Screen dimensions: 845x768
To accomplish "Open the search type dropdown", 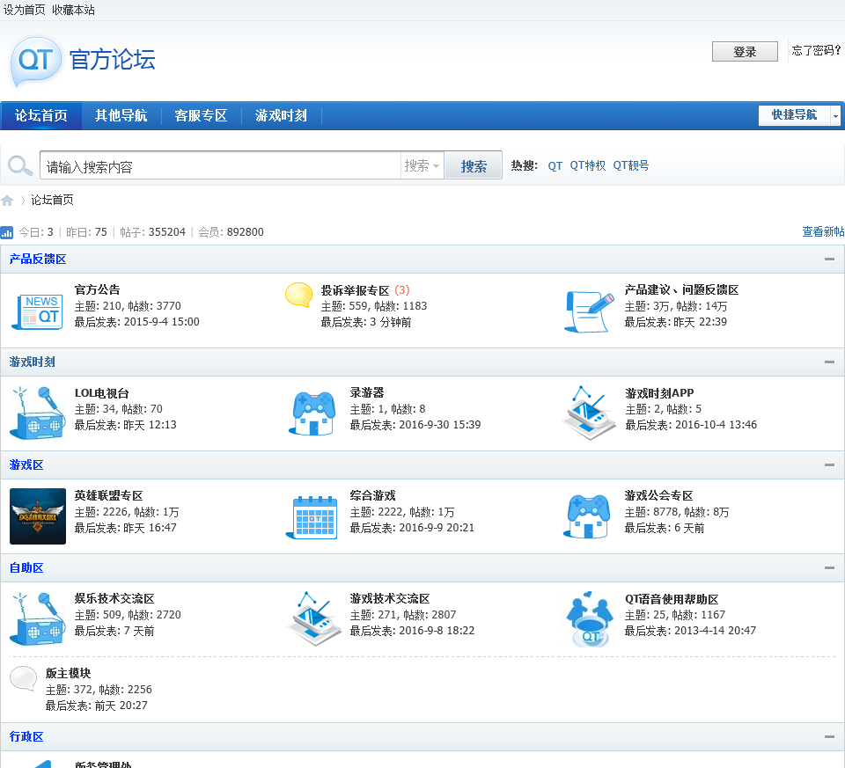I will 422,166.
